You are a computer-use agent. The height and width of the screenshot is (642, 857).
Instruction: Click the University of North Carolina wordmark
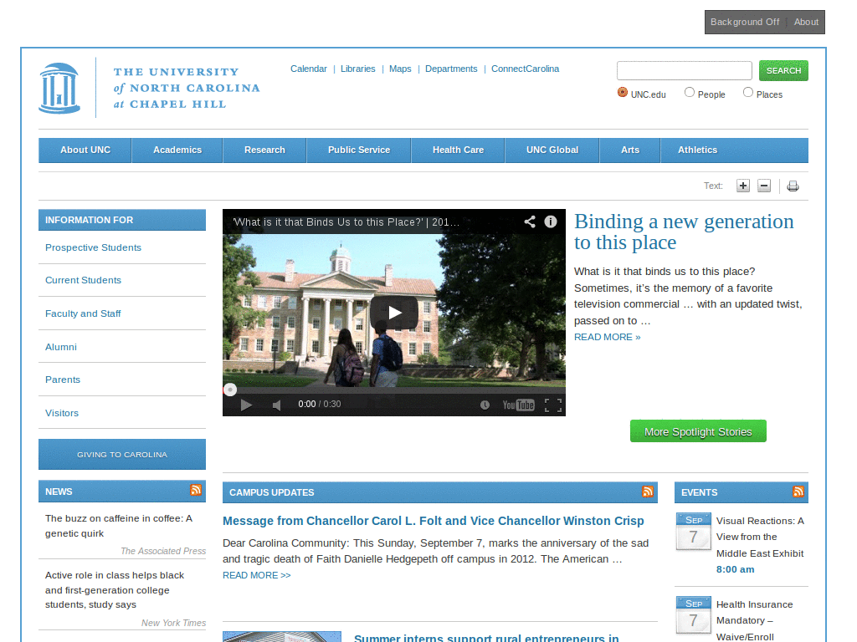click(x=187, y=88)
